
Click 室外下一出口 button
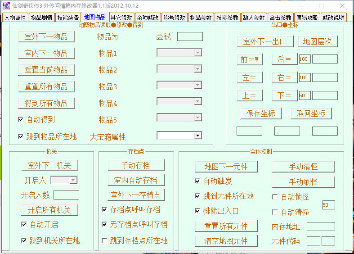tap(265, 41)
